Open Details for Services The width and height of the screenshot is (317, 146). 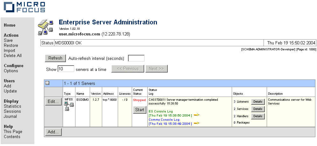pos(258,109)
